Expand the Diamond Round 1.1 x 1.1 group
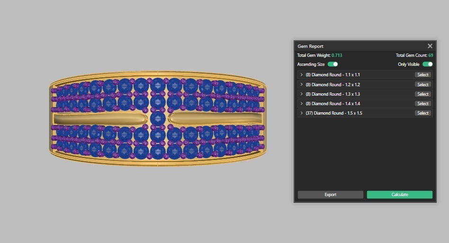Viewport: 449px width, 243px height. [302, 75]
